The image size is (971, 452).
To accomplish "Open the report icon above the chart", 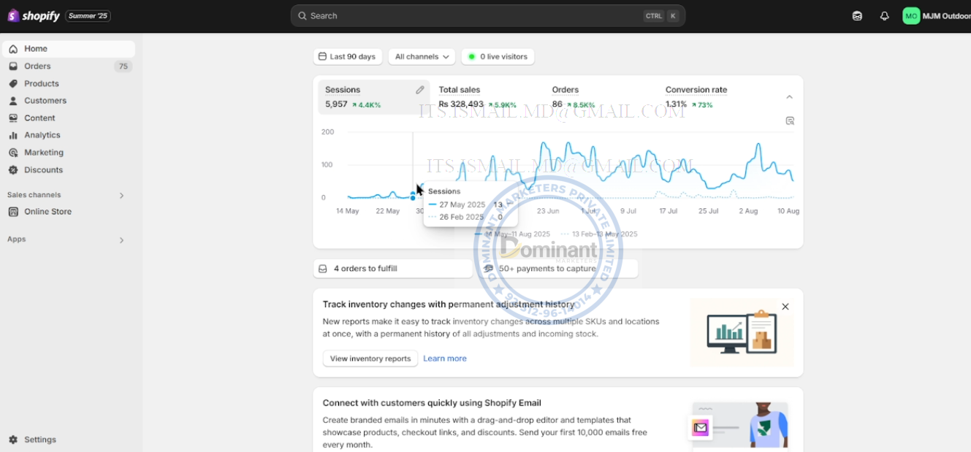I will (790, 121).
